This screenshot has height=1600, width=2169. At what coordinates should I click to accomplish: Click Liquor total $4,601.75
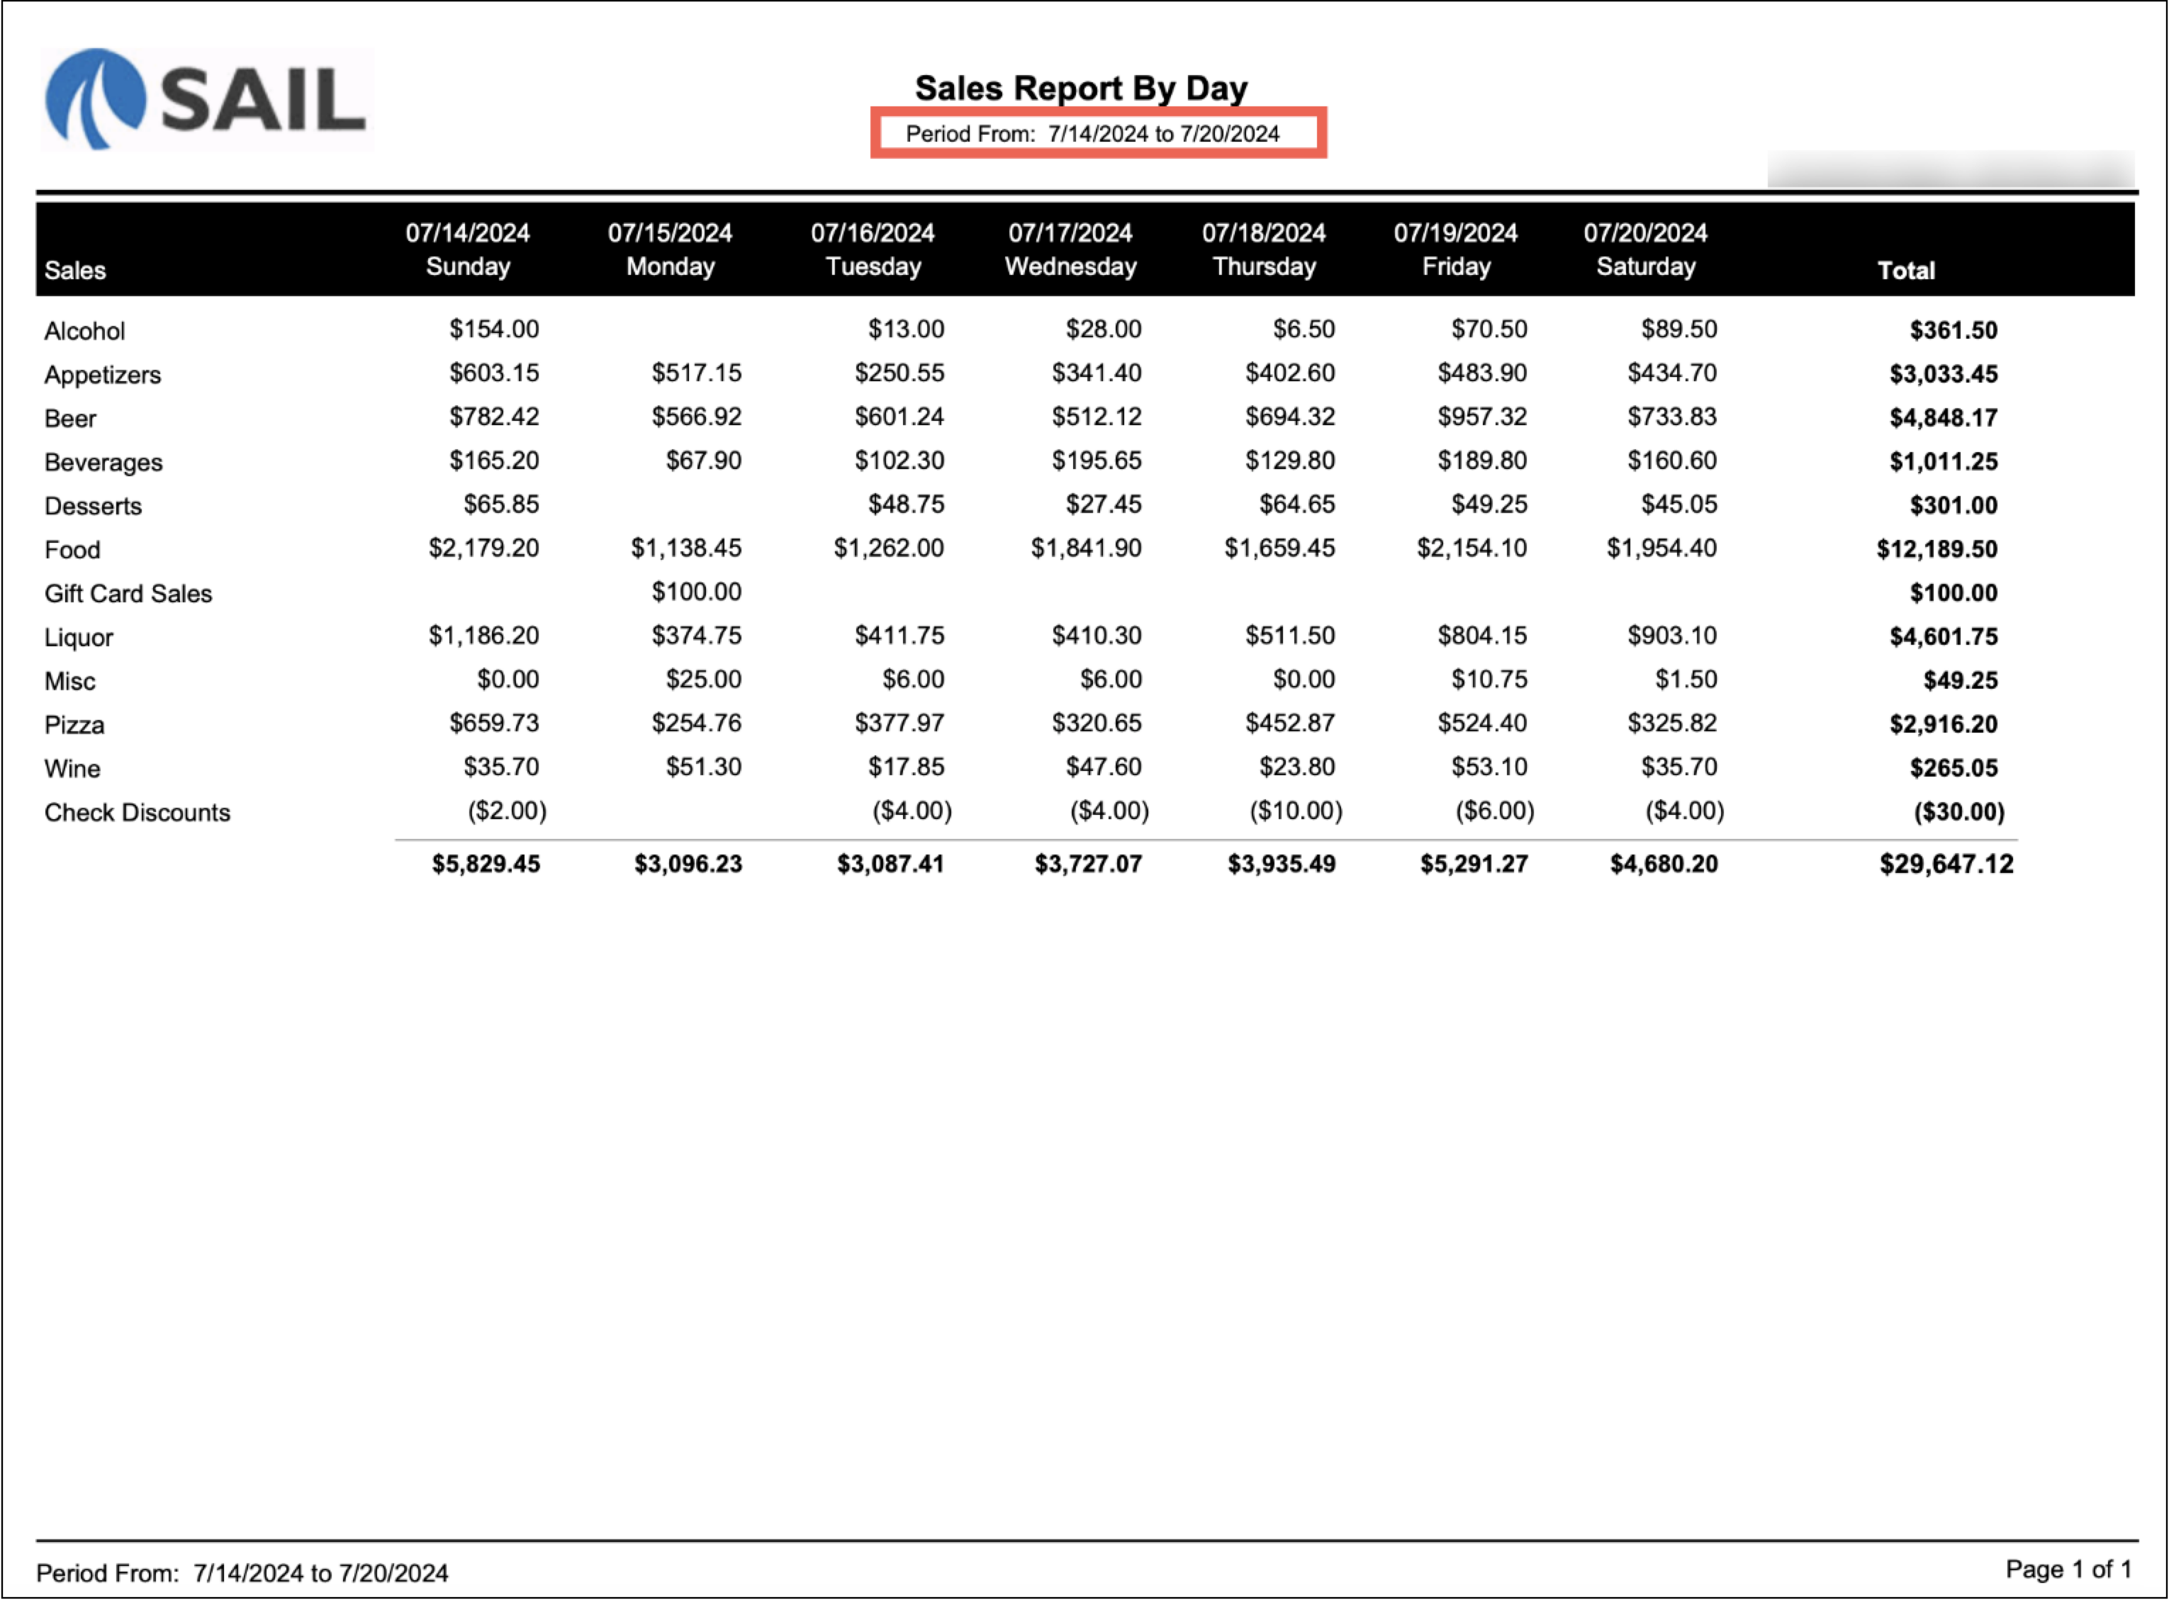pyautogui.click(x=1944, y=636)
